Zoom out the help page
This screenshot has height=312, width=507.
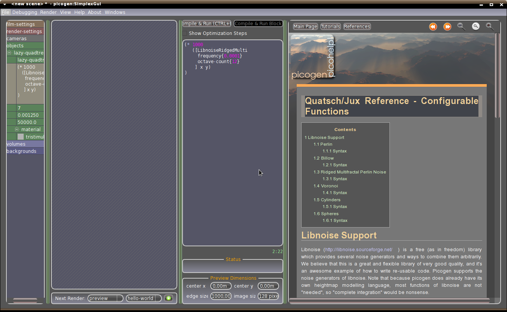tap(461, 26)
